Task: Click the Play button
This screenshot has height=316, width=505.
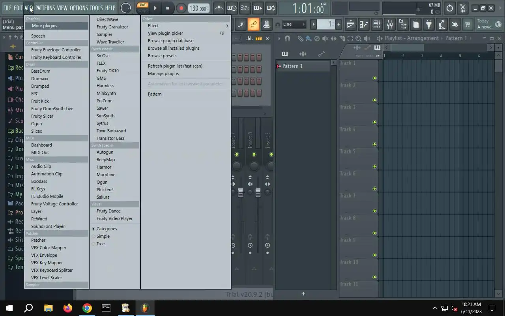Action: pos(155,8)
